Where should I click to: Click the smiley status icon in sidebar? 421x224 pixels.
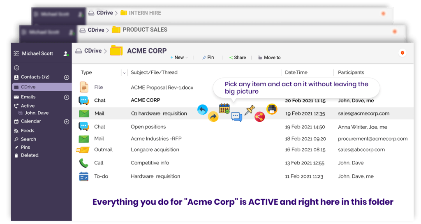(x=16, y=68)
